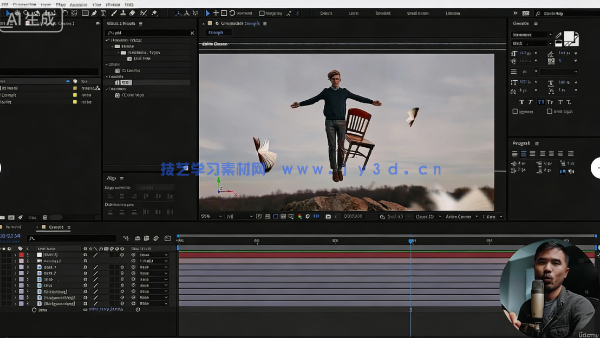Open the viewer magnification dropdown
Viewport: 600px width, 338px height.
(211, 217)
